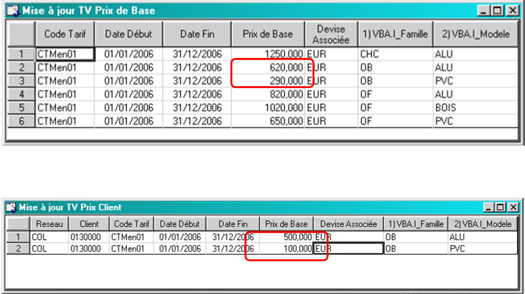Select row 1 header in Prix de Base table
The height and width of the screenshot is (294, 525).
pyautogui.click(x=21, y=54)
